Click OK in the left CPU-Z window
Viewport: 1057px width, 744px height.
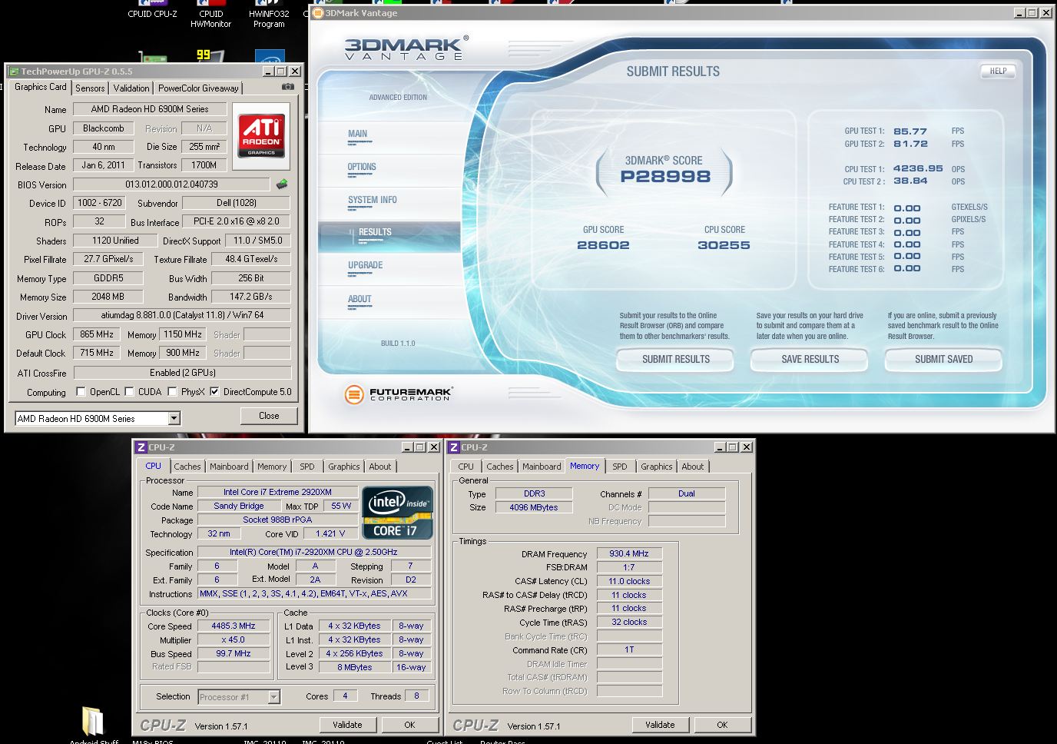point(409,725)
